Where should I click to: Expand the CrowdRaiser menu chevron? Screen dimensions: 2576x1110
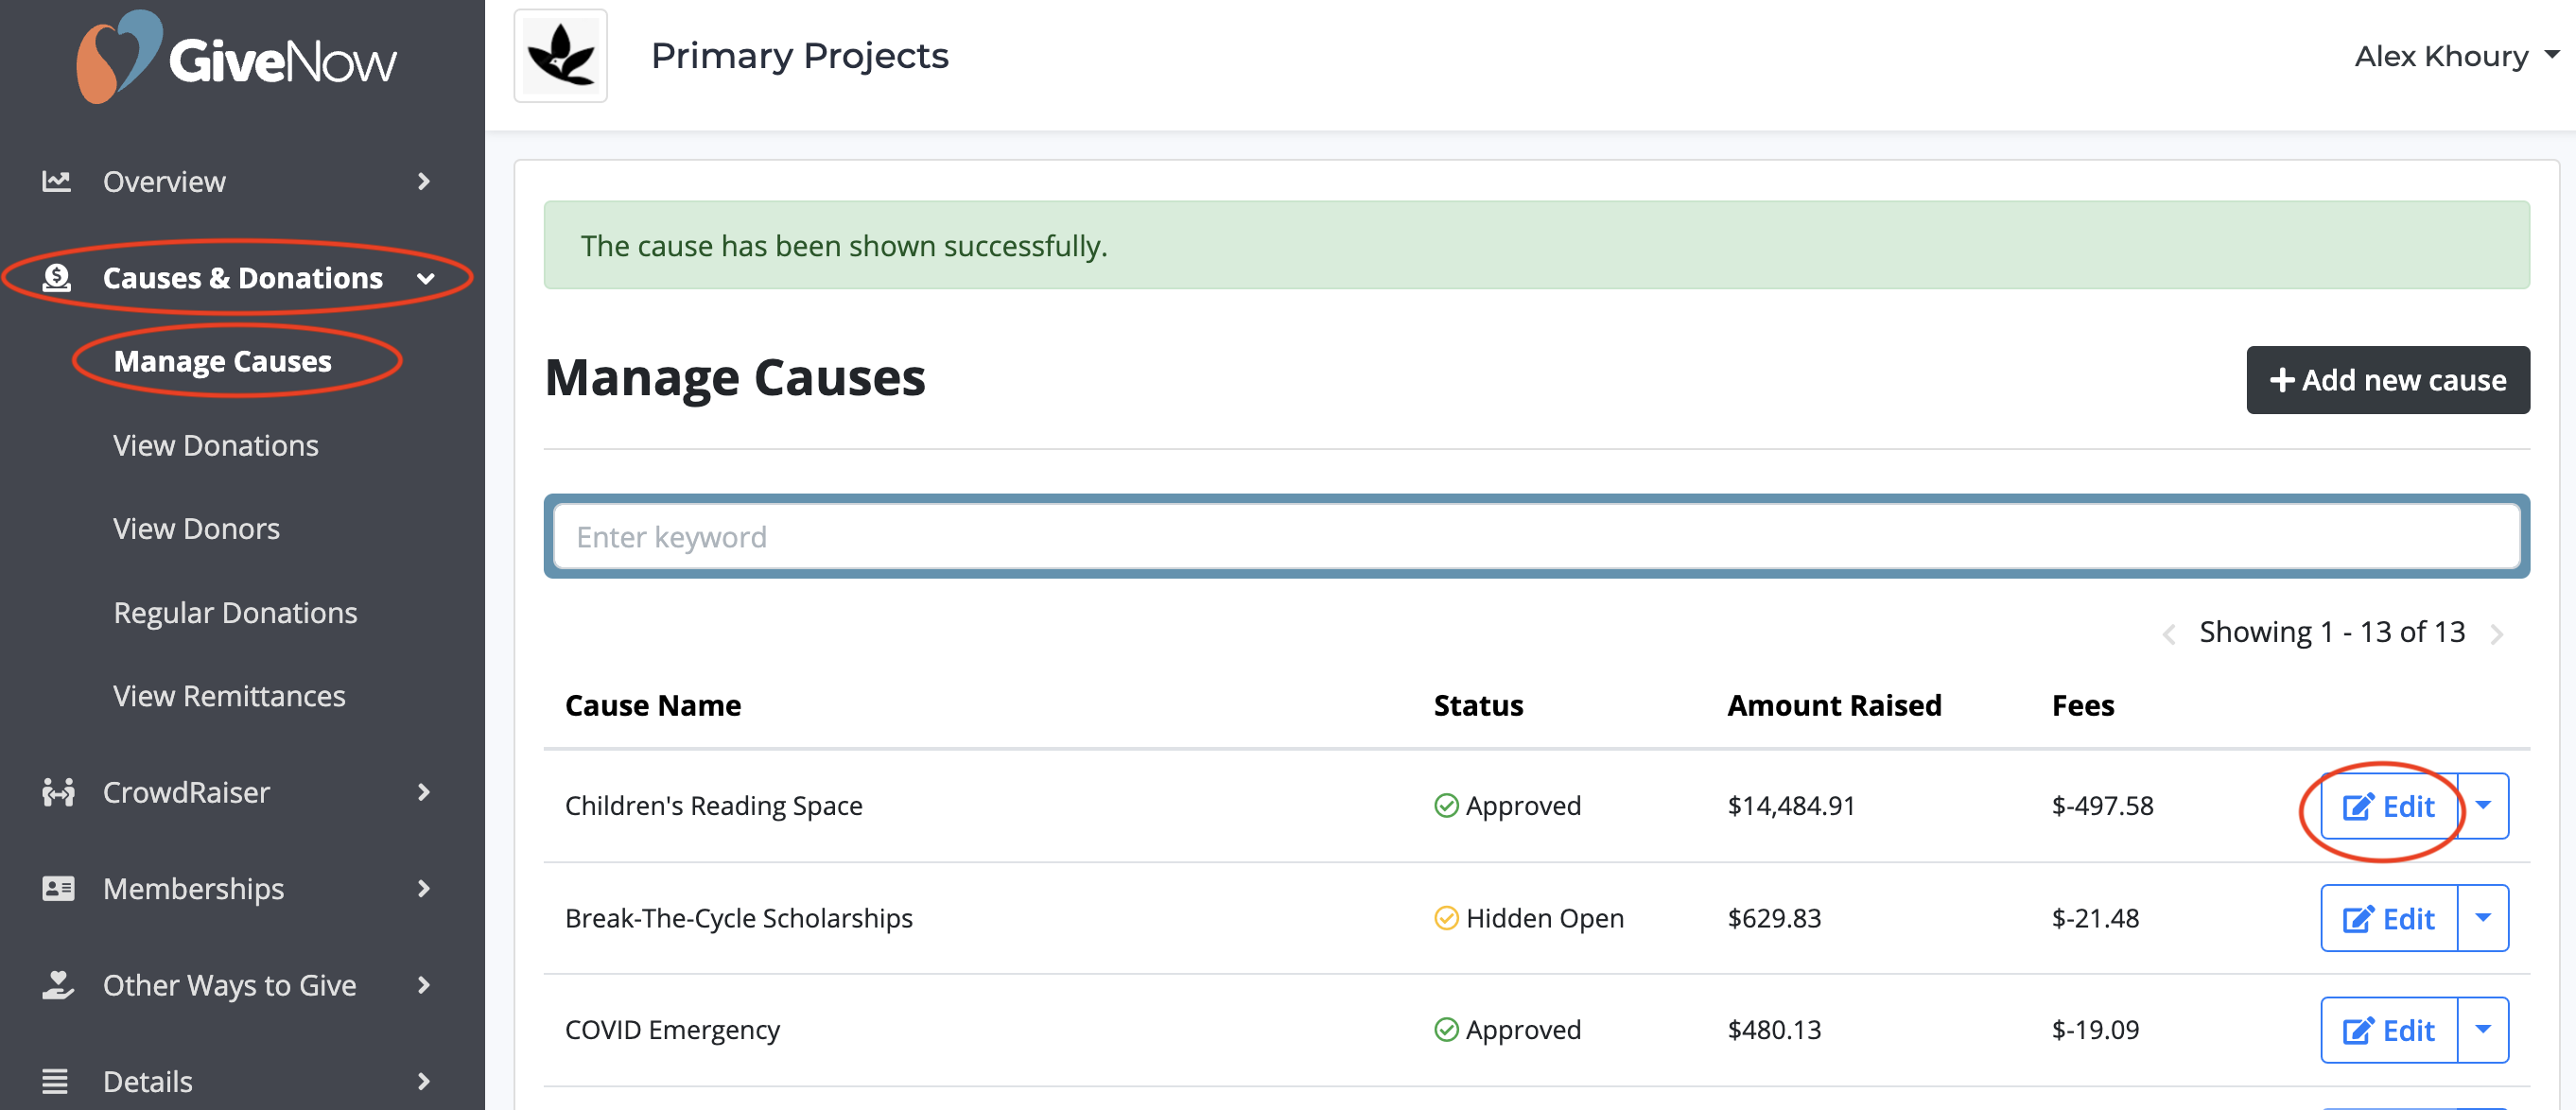tap(424, 792)
